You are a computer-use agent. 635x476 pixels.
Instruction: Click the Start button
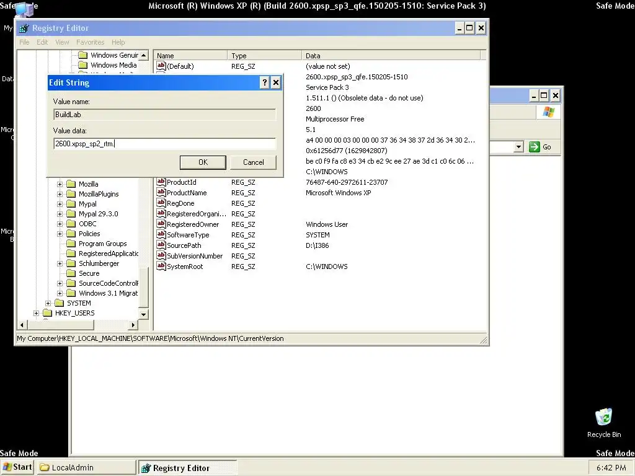point(17,467)
